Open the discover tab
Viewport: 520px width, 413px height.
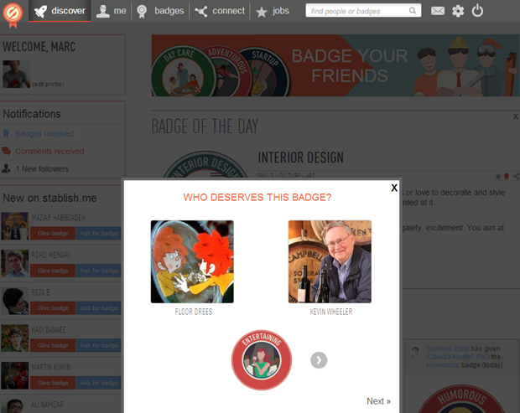coord(60,11)
